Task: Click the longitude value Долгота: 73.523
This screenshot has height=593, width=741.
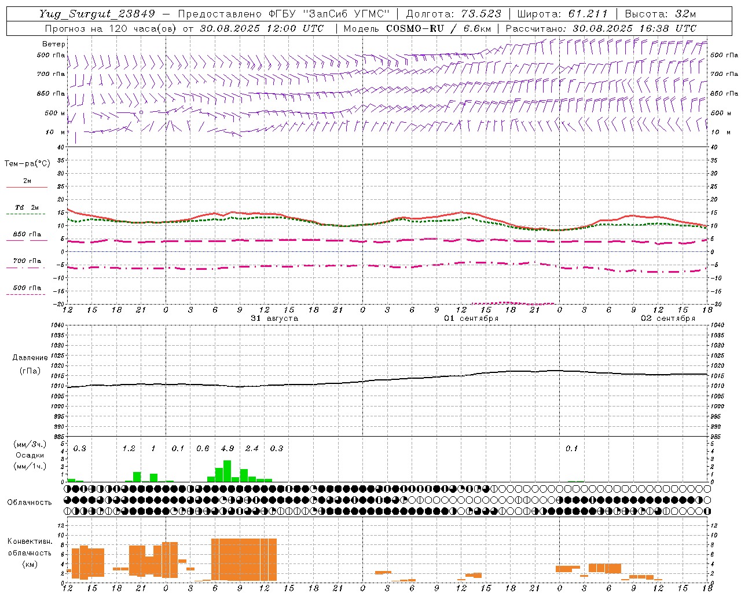Action: pyautogui.click(x=454, y=14)
